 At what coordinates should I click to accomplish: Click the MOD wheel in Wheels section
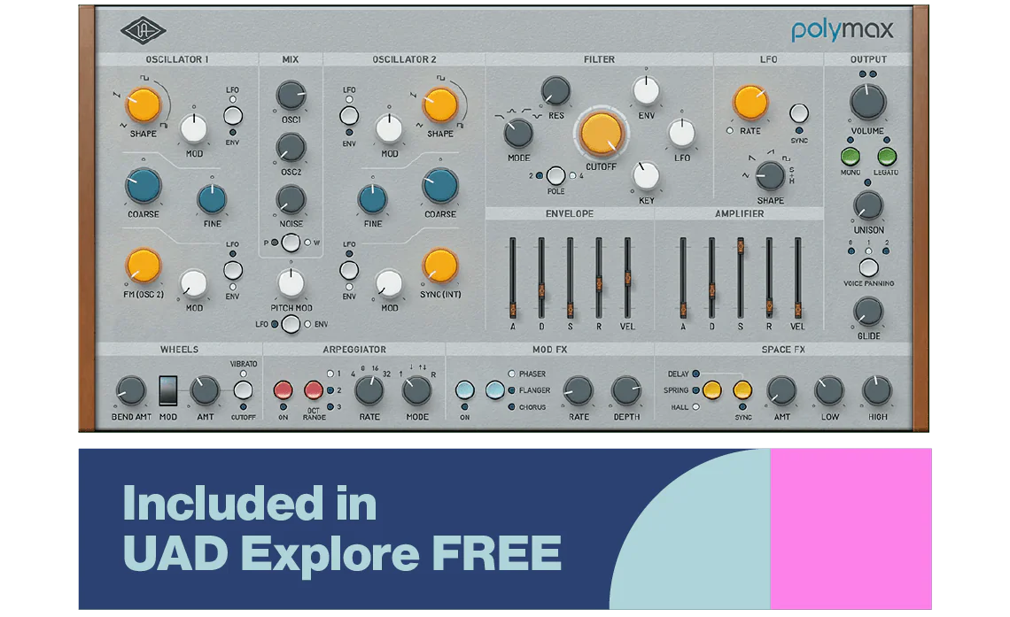coord(168,389)
